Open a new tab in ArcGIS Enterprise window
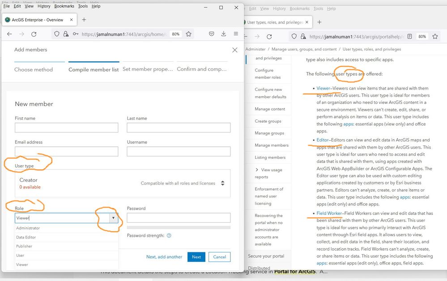447x281 pixels. click(x=84, y=20)
